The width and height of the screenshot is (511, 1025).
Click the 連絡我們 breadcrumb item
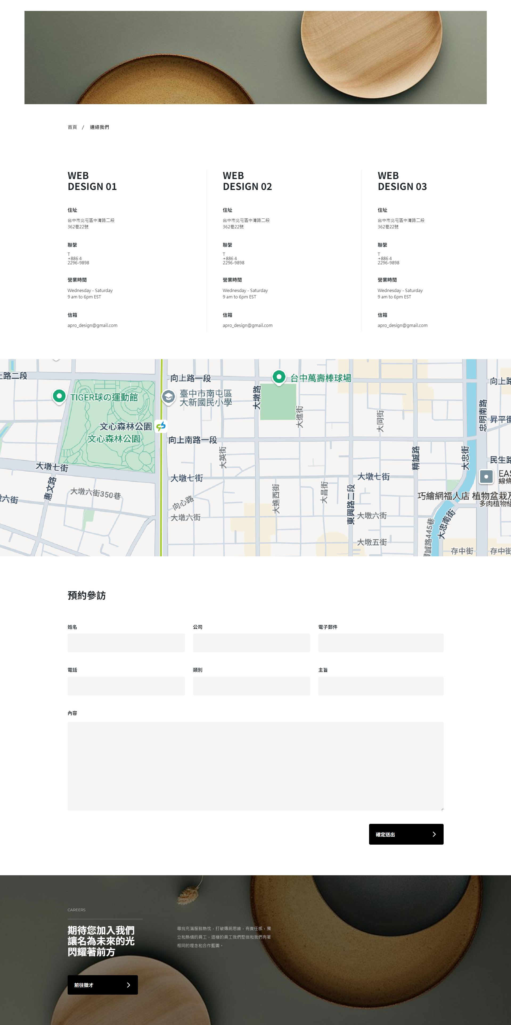pyautogui.click(x=99, y=127)
